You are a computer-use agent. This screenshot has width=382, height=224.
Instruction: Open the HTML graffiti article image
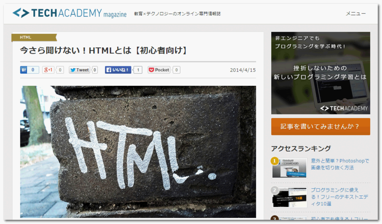pos(138,152)
